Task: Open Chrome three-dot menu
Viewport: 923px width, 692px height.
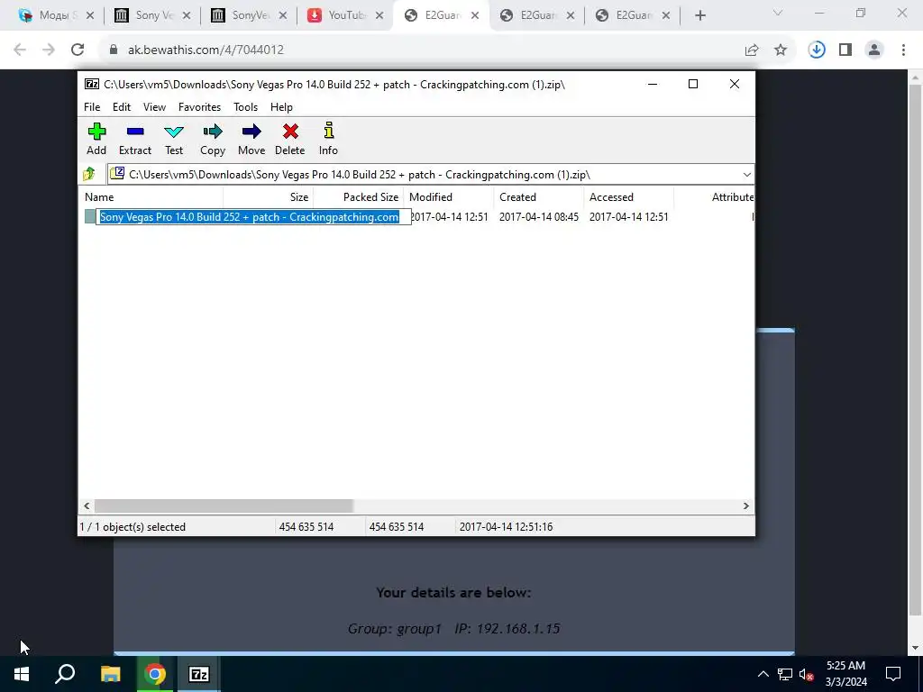Action: pos(903,50)
